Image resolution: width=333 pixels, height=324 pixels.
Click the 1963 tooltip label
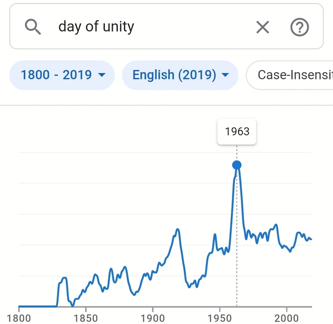(237, 131)
